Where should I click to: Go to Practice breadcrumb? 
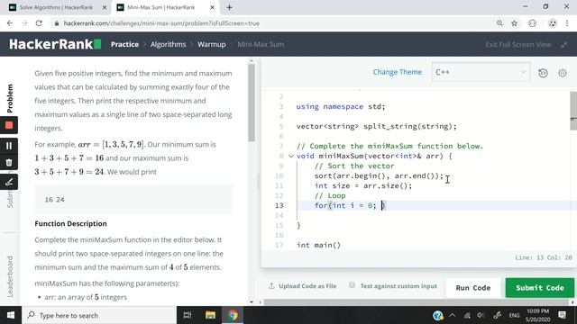124,44
